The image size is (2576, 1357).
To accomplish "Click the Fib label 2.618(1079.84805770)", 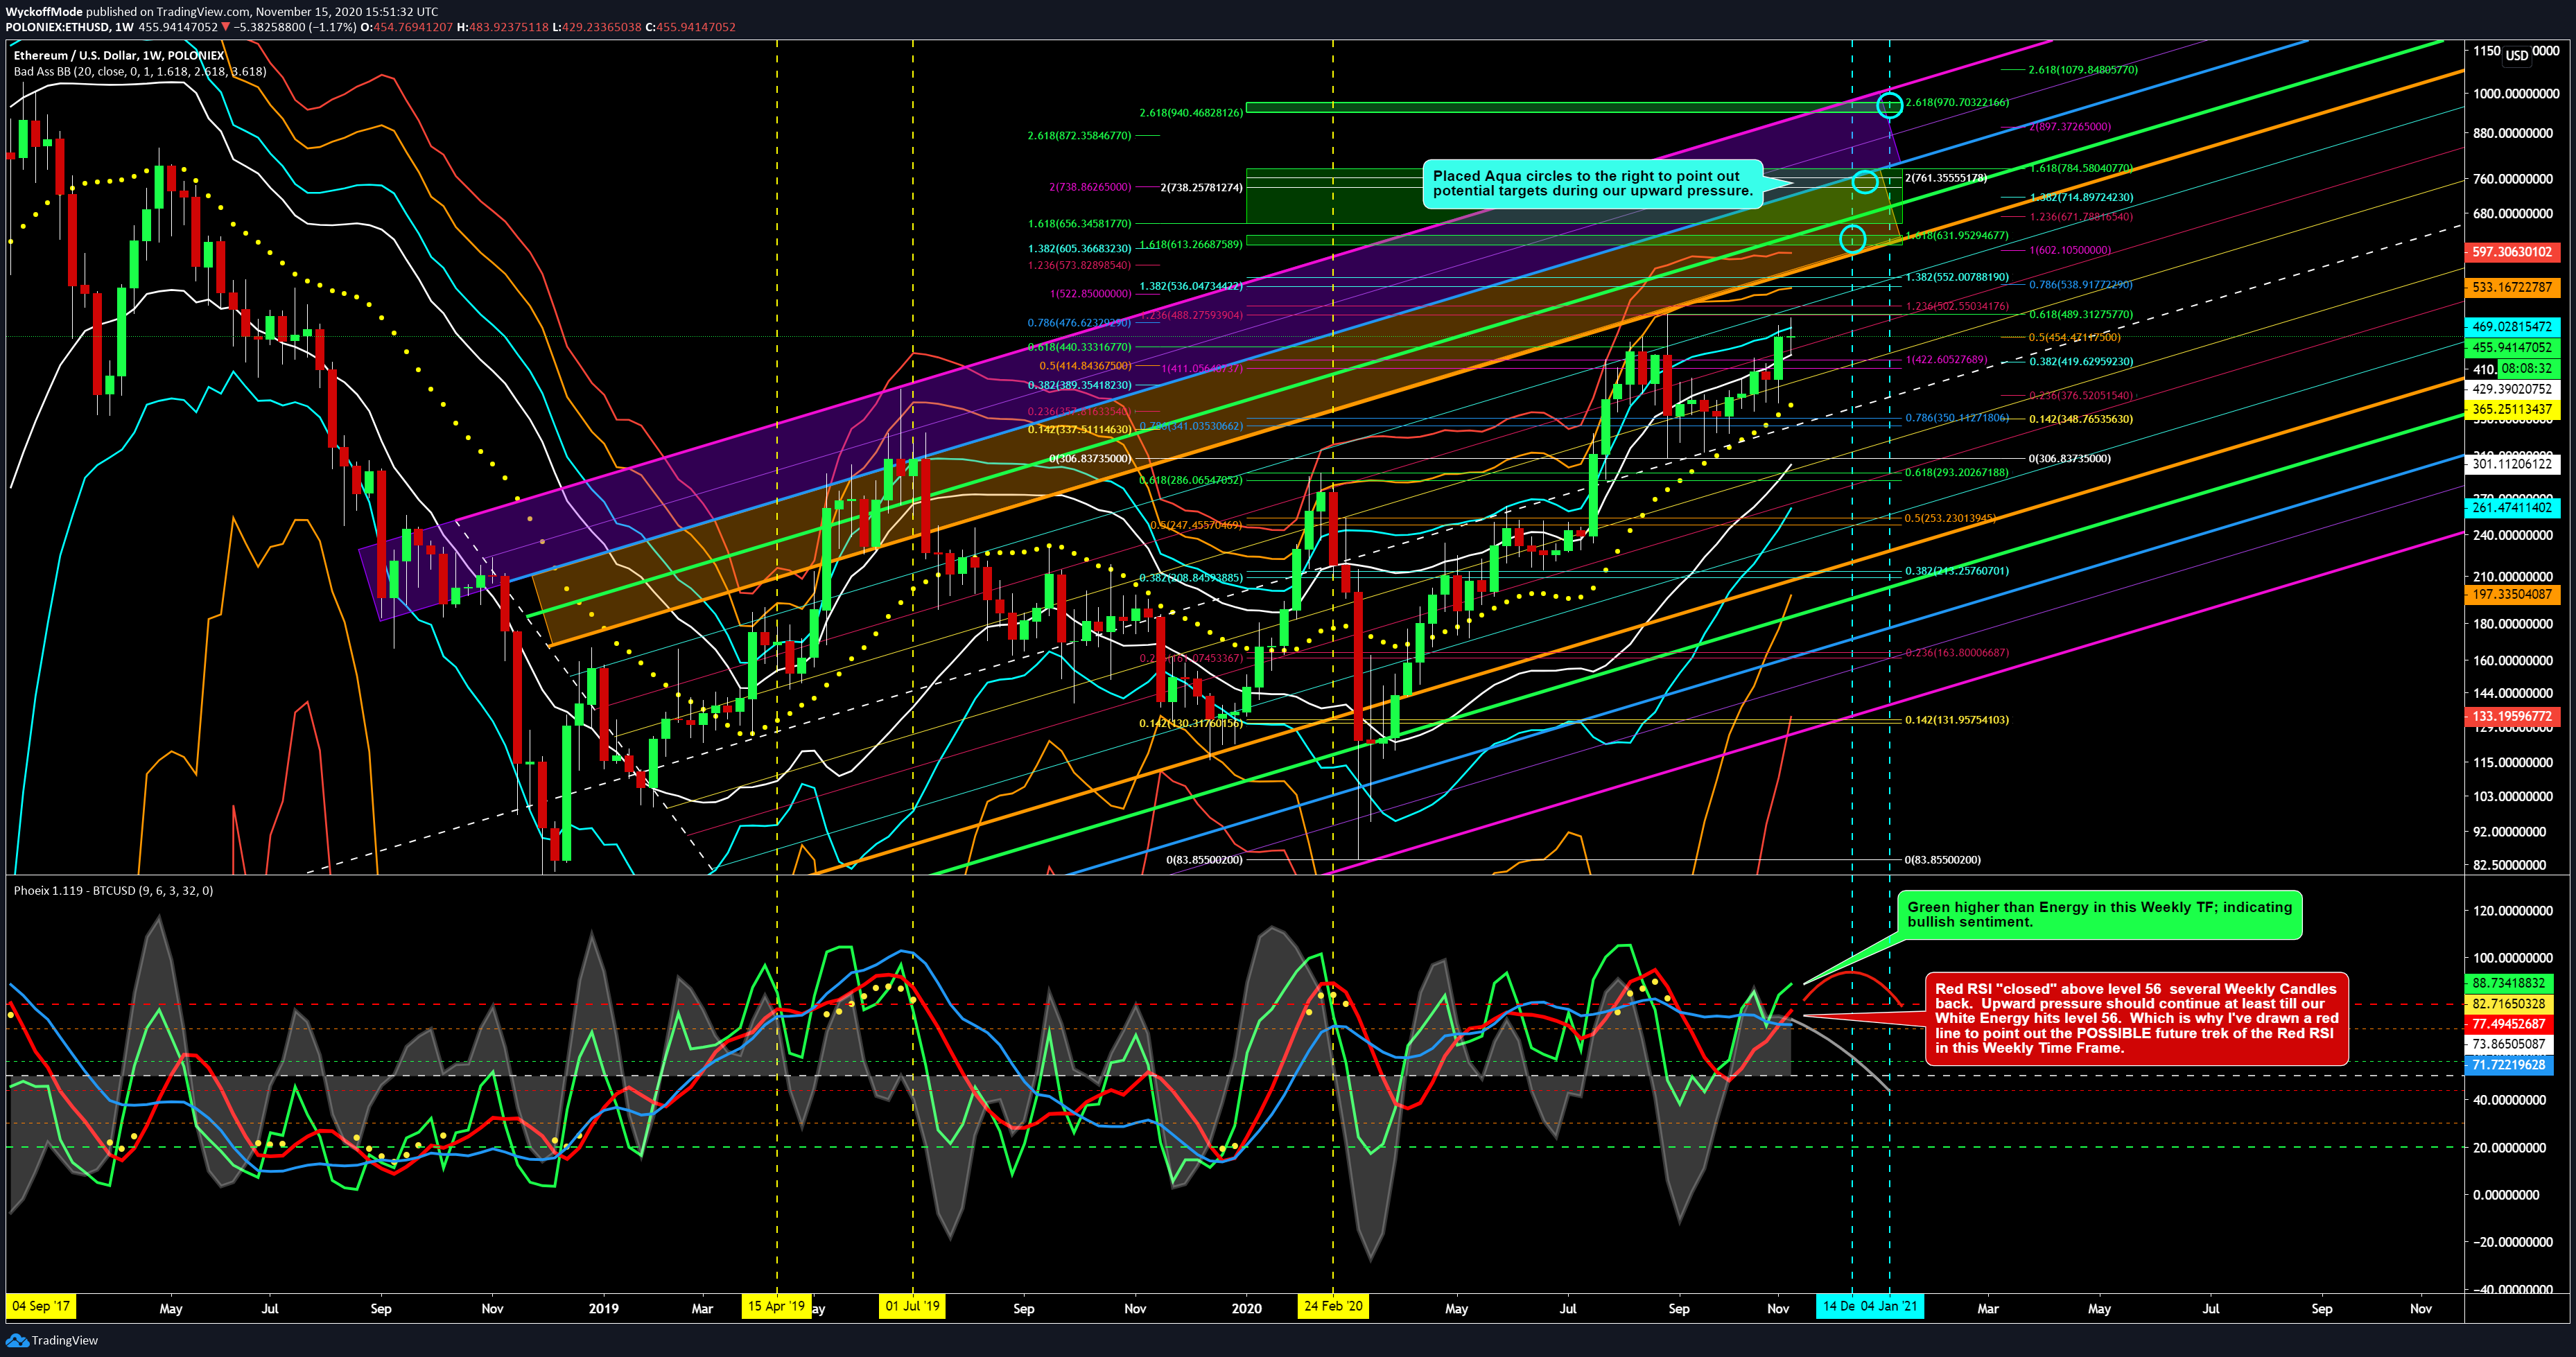I will [2083, 70].
